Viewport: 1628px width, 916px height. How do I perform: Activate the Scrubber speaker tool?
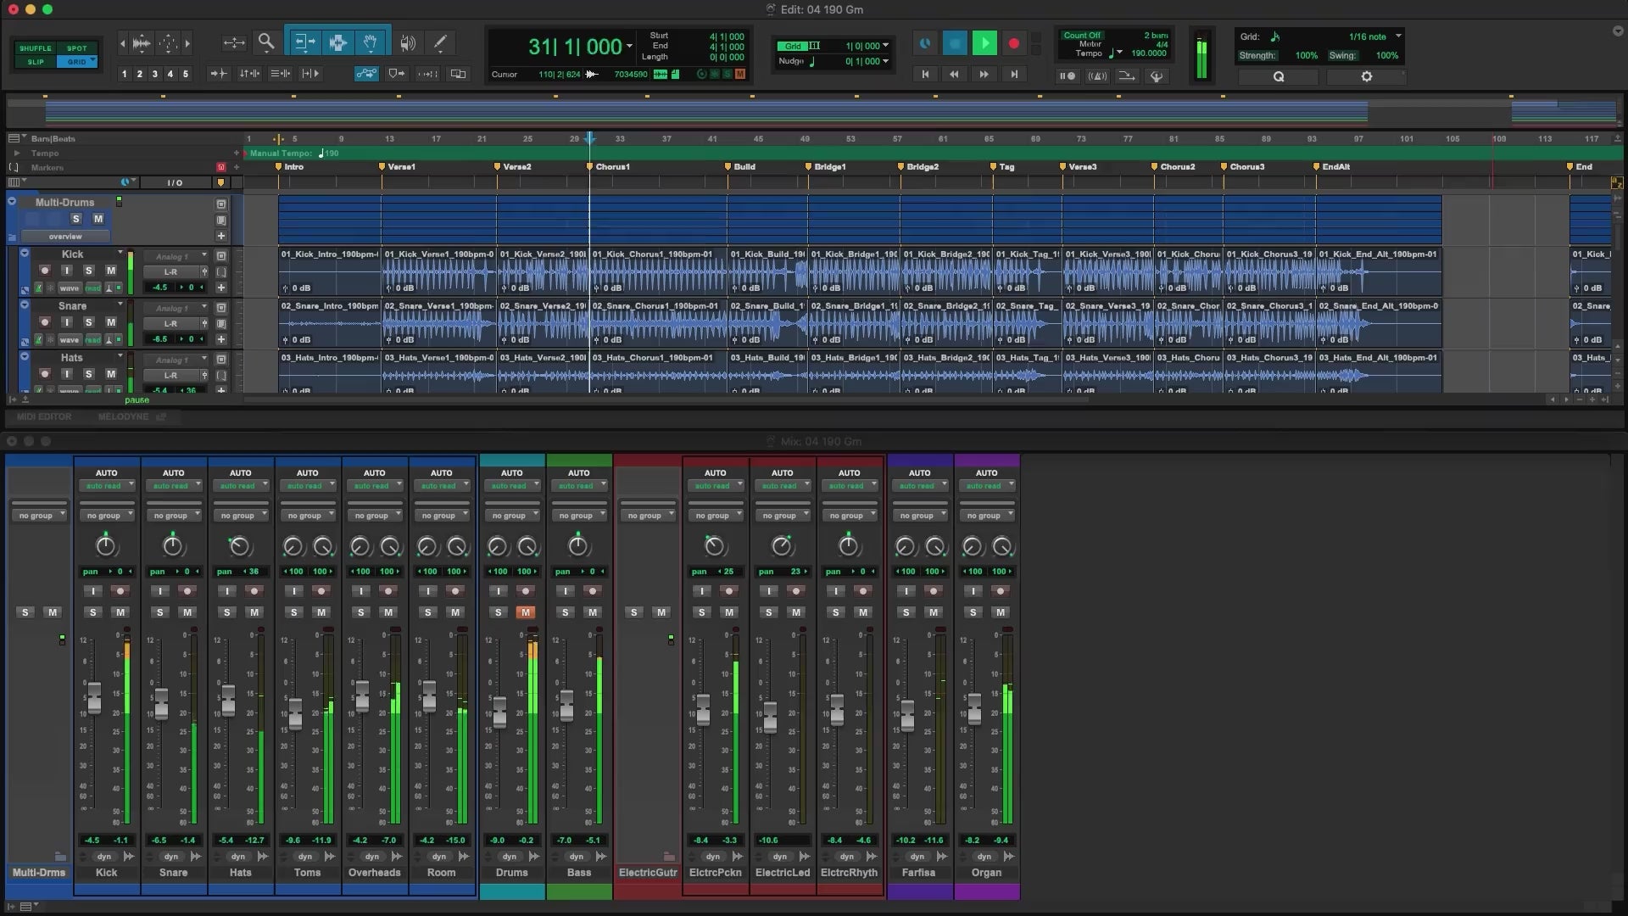click(x=408, y=42)
